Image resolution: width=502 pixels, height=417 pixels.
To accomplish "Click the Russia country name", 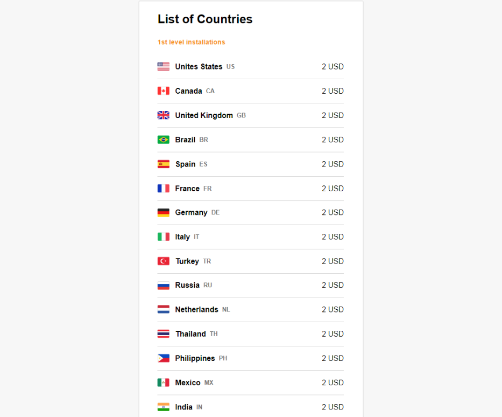I will pyautogui.click(x=187, y=285).
